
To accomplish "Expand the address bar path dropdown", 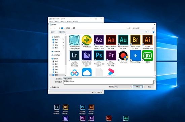I will pos(127,28).
